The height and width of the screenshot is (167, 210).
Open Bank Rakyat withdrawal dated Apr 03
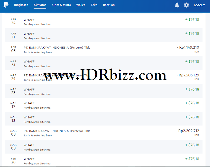(x=104, y=49)
